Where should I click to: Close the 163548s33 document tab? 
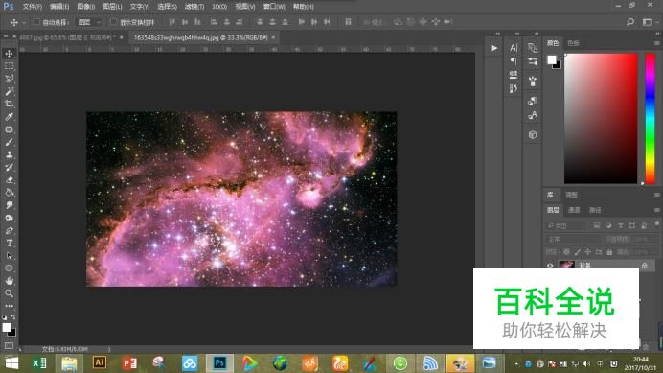click(x=274, y=37)
